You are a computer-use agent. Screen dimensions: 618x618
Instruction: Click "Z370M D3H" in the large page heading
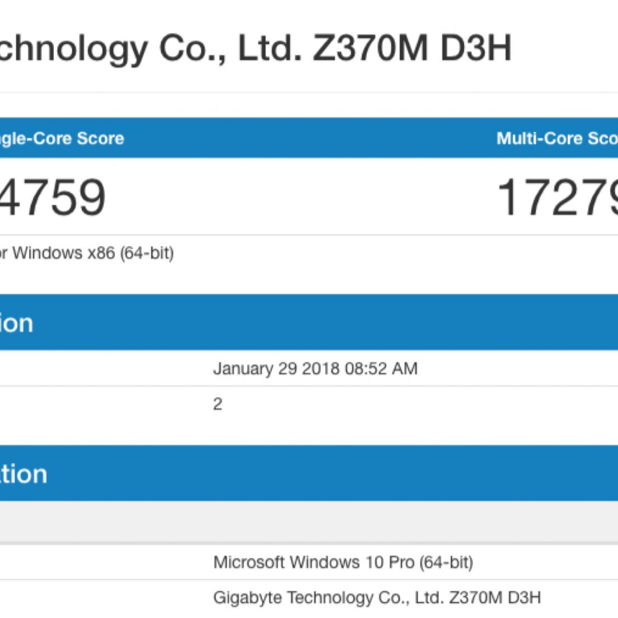coord(412,48)
